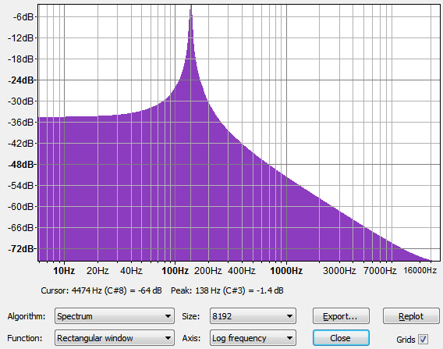Click the 200Hz frequency axis label
The height and width of the screenshot is (349, 443).
[208, 271]
